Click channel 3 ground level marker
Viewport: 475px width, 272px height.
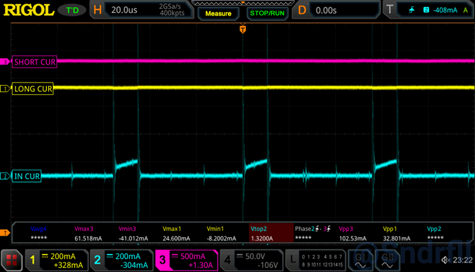(5, 62)
